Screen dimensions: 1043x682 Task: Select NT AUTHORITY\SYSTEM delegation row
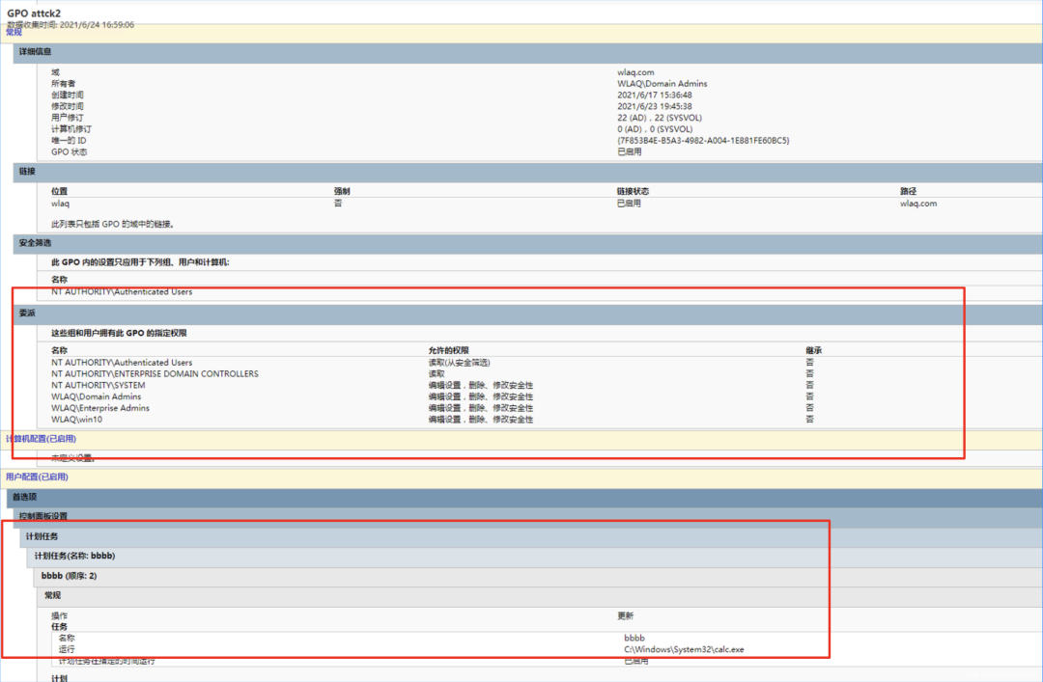[99, 385]
